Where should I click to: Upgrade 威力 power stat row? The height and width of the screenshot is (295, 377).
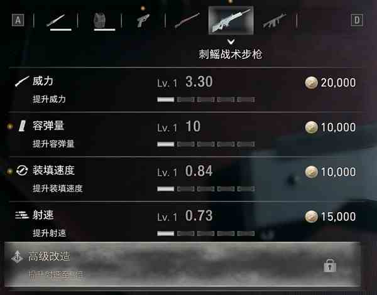185,90
